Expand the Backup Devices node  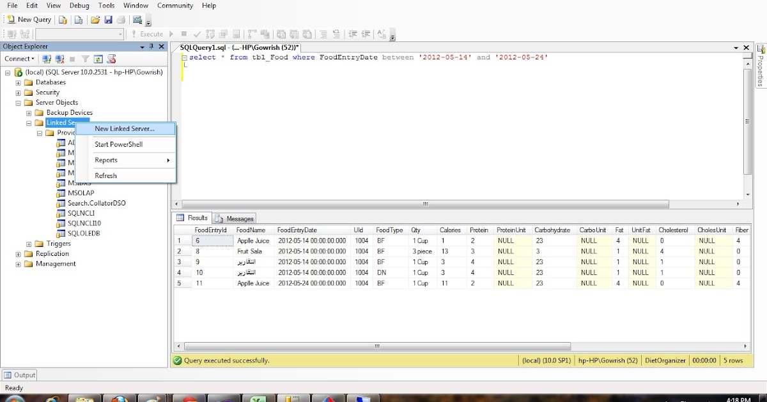coord(29,113)
